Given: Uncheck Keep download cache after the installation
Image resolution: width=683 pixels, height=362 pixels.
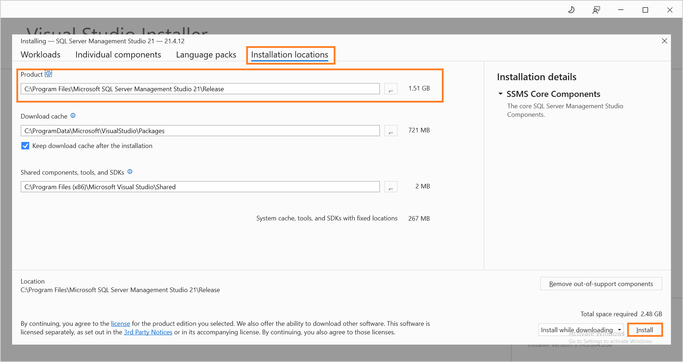Looking at the screenshot, I should pyautogui.click(x=25, y=146).
